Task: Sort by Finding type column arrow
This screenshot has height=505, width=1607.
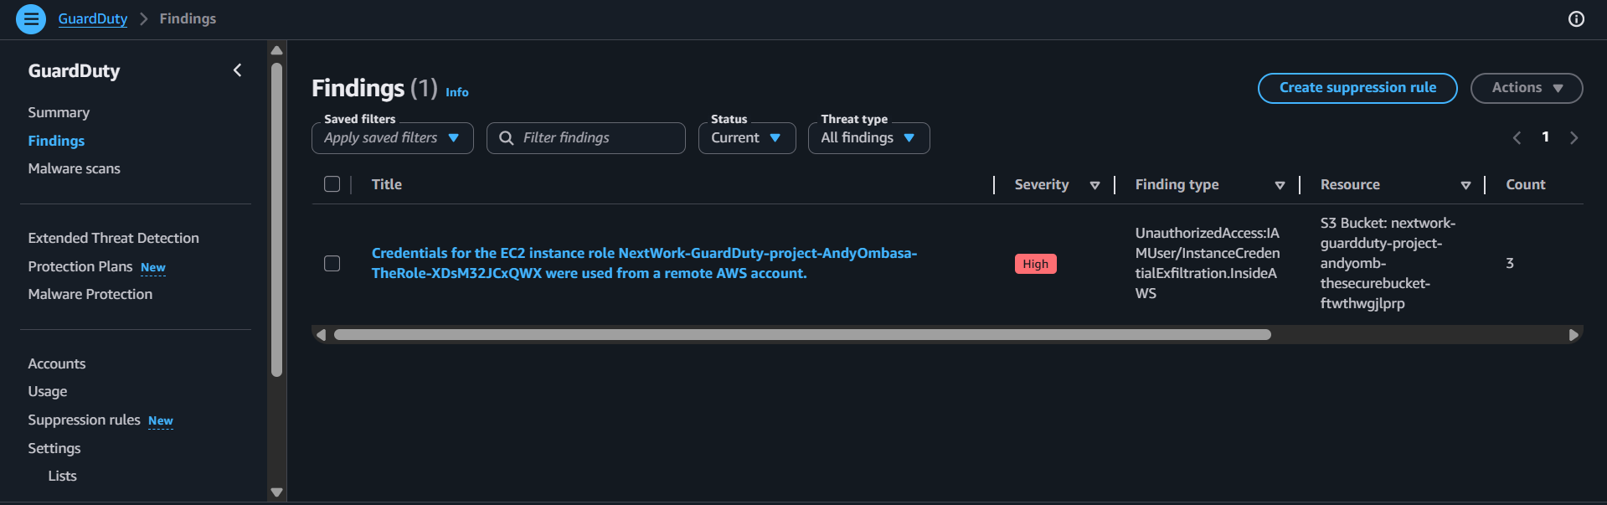Action: point(1280,185)
